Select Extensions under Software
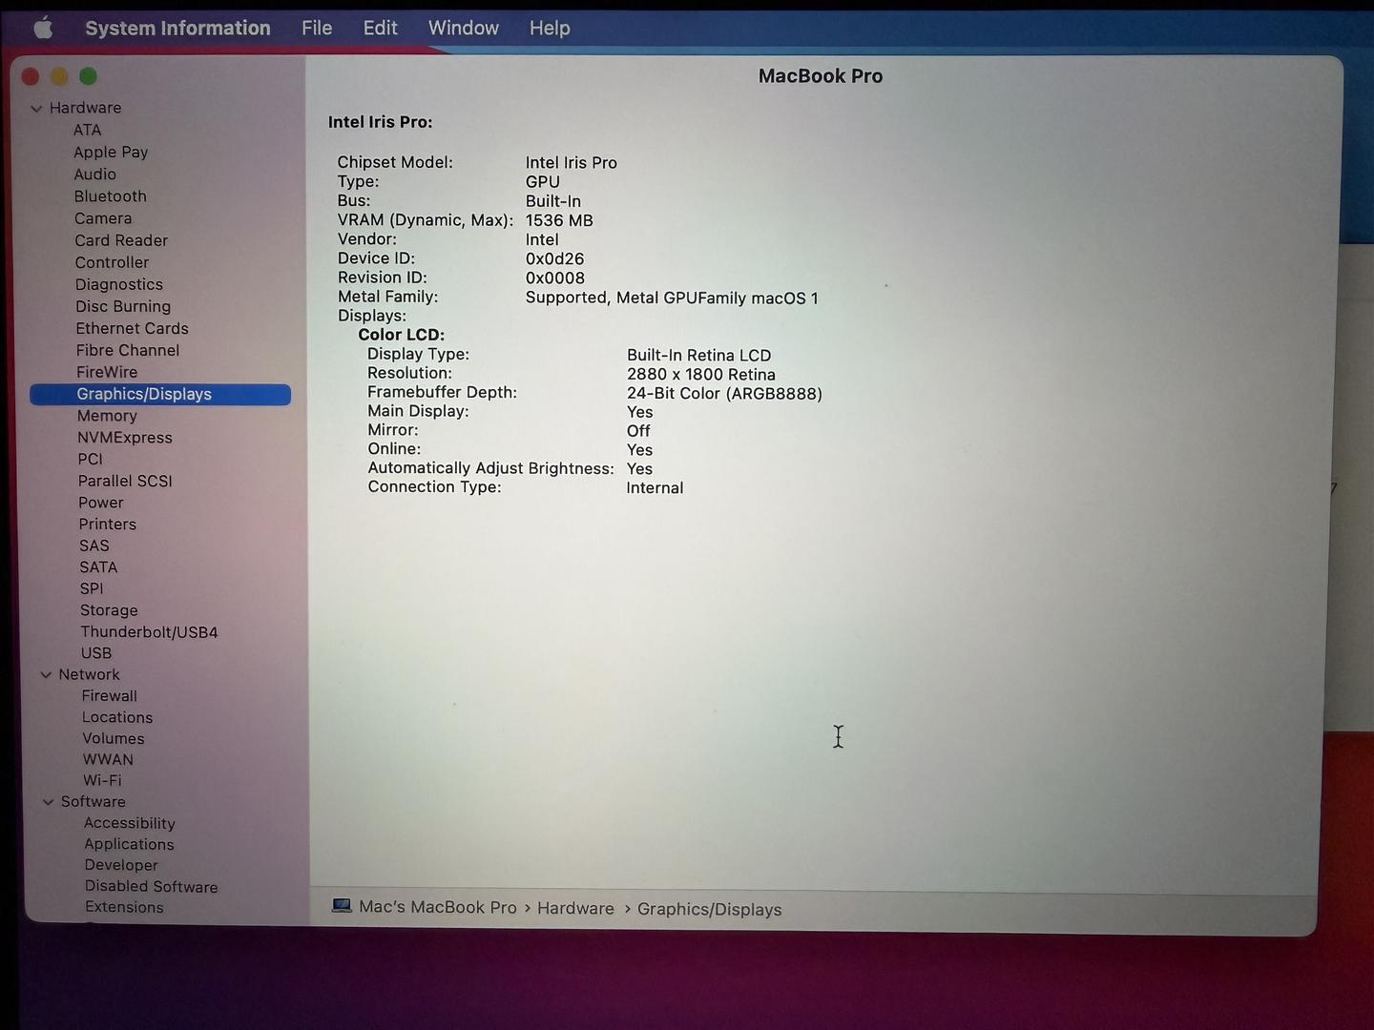 [124, 907]
